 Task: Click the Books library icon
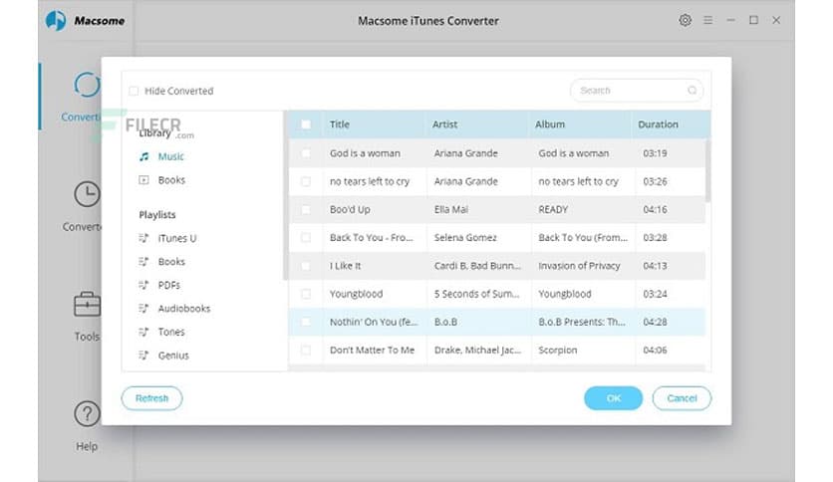(143, 180)
